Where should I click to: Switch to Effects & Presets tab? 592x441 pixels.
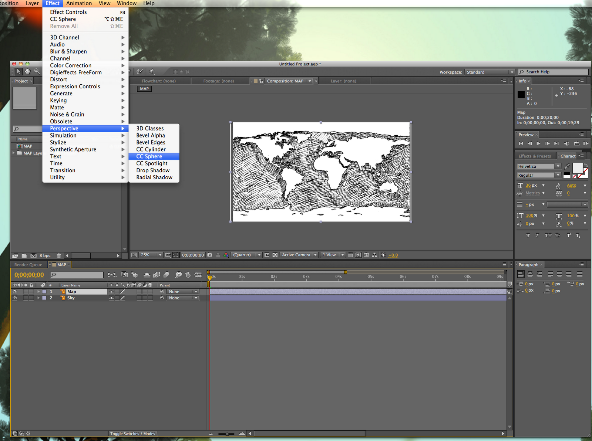pyautogui.click(x=535, y=156)
